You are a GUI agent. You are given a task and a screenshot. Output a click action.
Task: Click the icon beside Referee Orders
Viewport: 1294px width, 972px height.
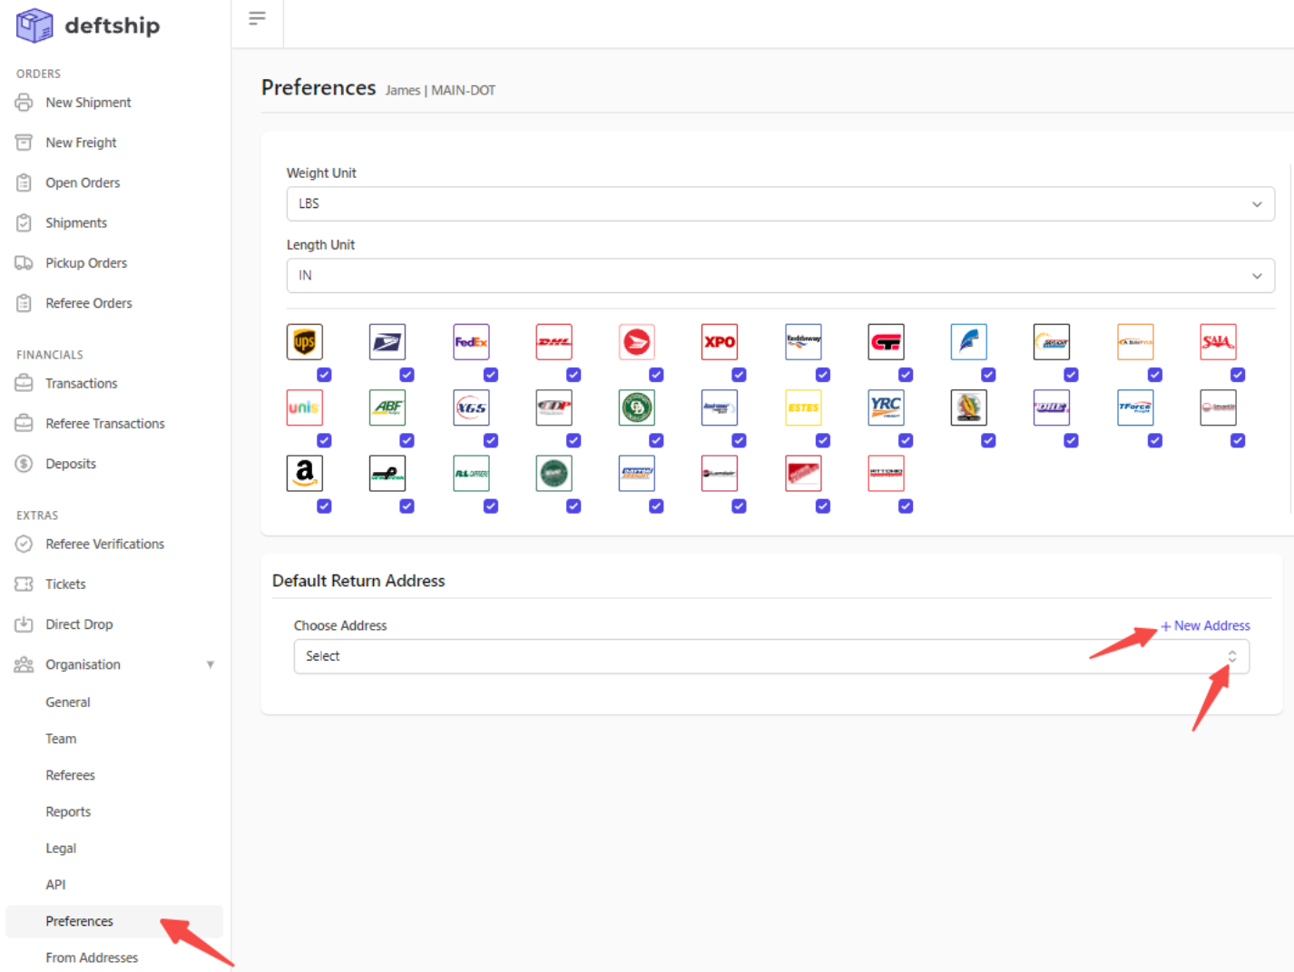coord(25,303)
